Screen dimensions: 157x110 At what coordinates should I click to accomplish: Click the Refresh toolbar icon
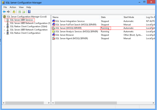(20, 12)
